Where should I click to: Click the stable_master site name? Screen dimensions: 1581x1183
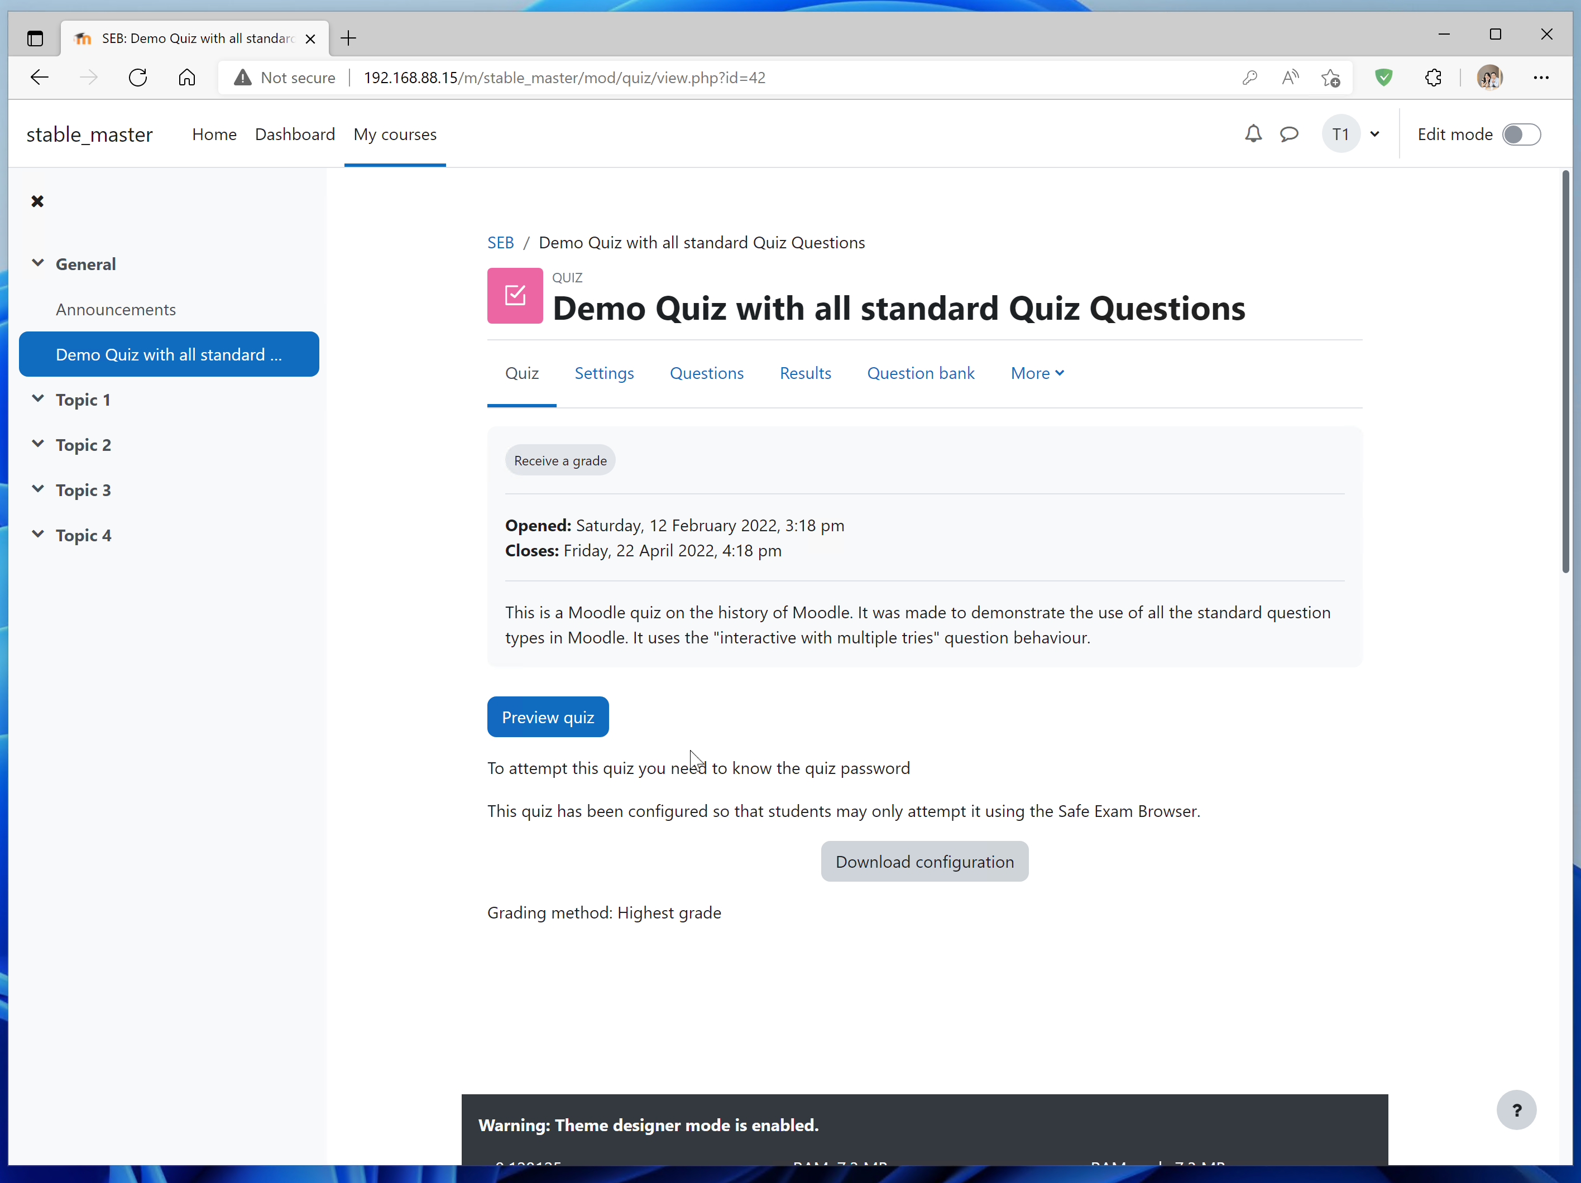click(x=89, y=134)
